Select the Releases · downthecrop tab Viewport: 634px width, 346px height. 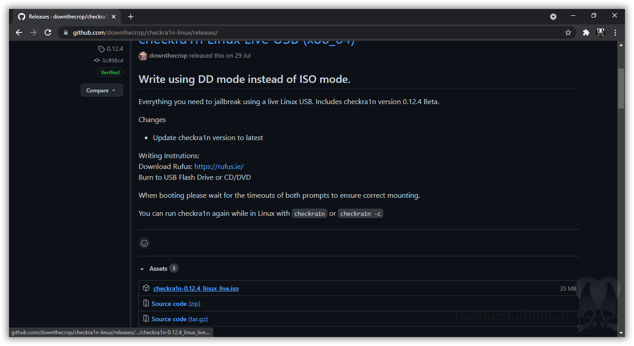click(x=66, y=17)
